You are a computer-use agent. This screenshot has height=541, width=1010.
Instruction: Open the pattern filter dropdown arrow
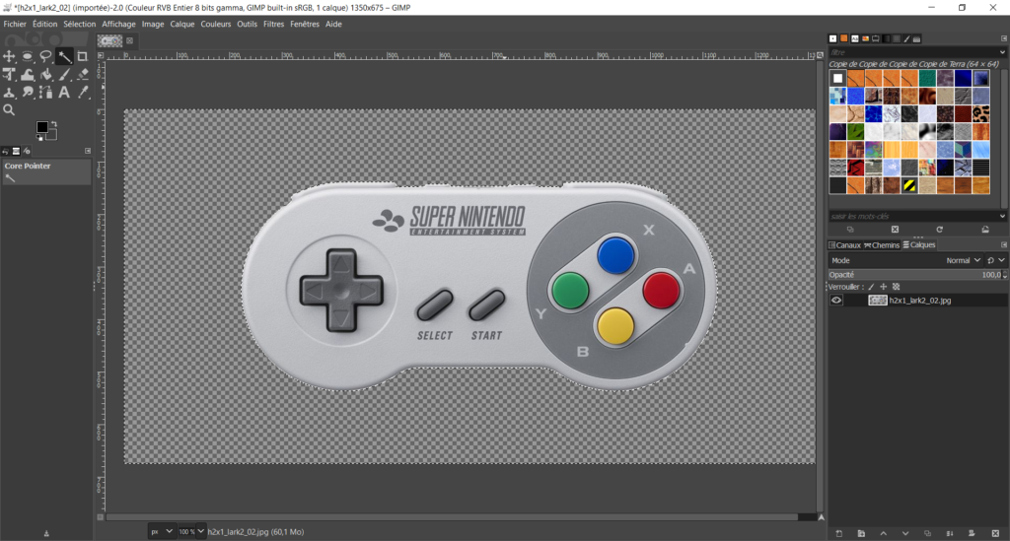1002,53
